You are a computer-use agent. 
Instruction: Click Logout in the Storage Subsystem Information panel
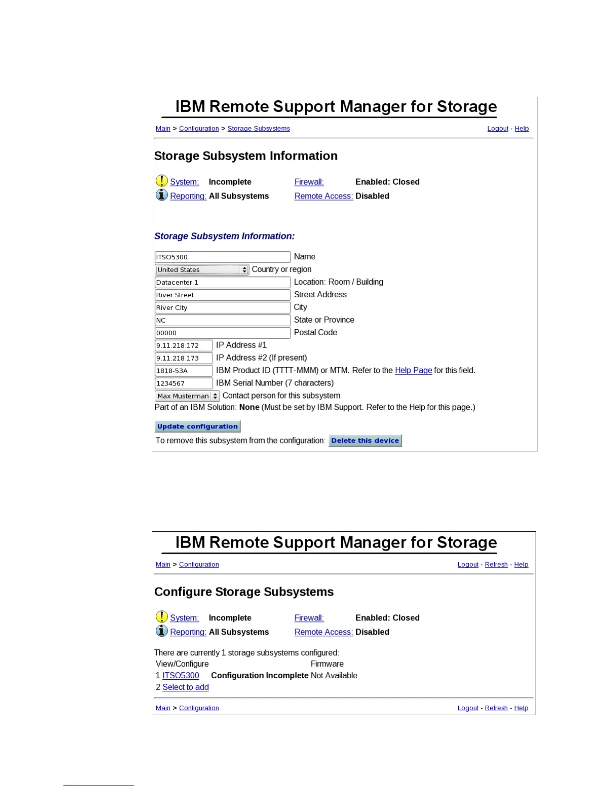pyautogui.click(x=498, y=129)
